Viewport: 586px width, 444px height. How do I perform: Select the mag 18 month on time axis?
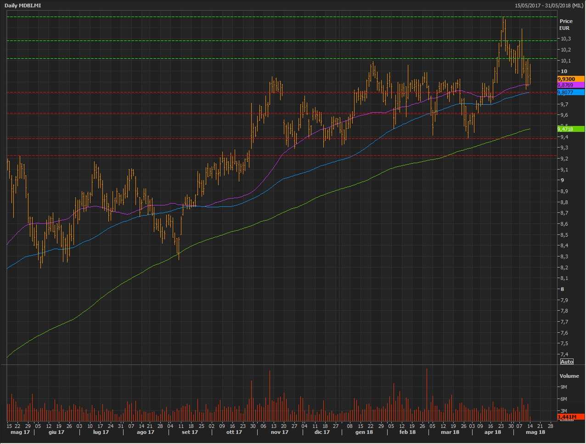point(535,432)
